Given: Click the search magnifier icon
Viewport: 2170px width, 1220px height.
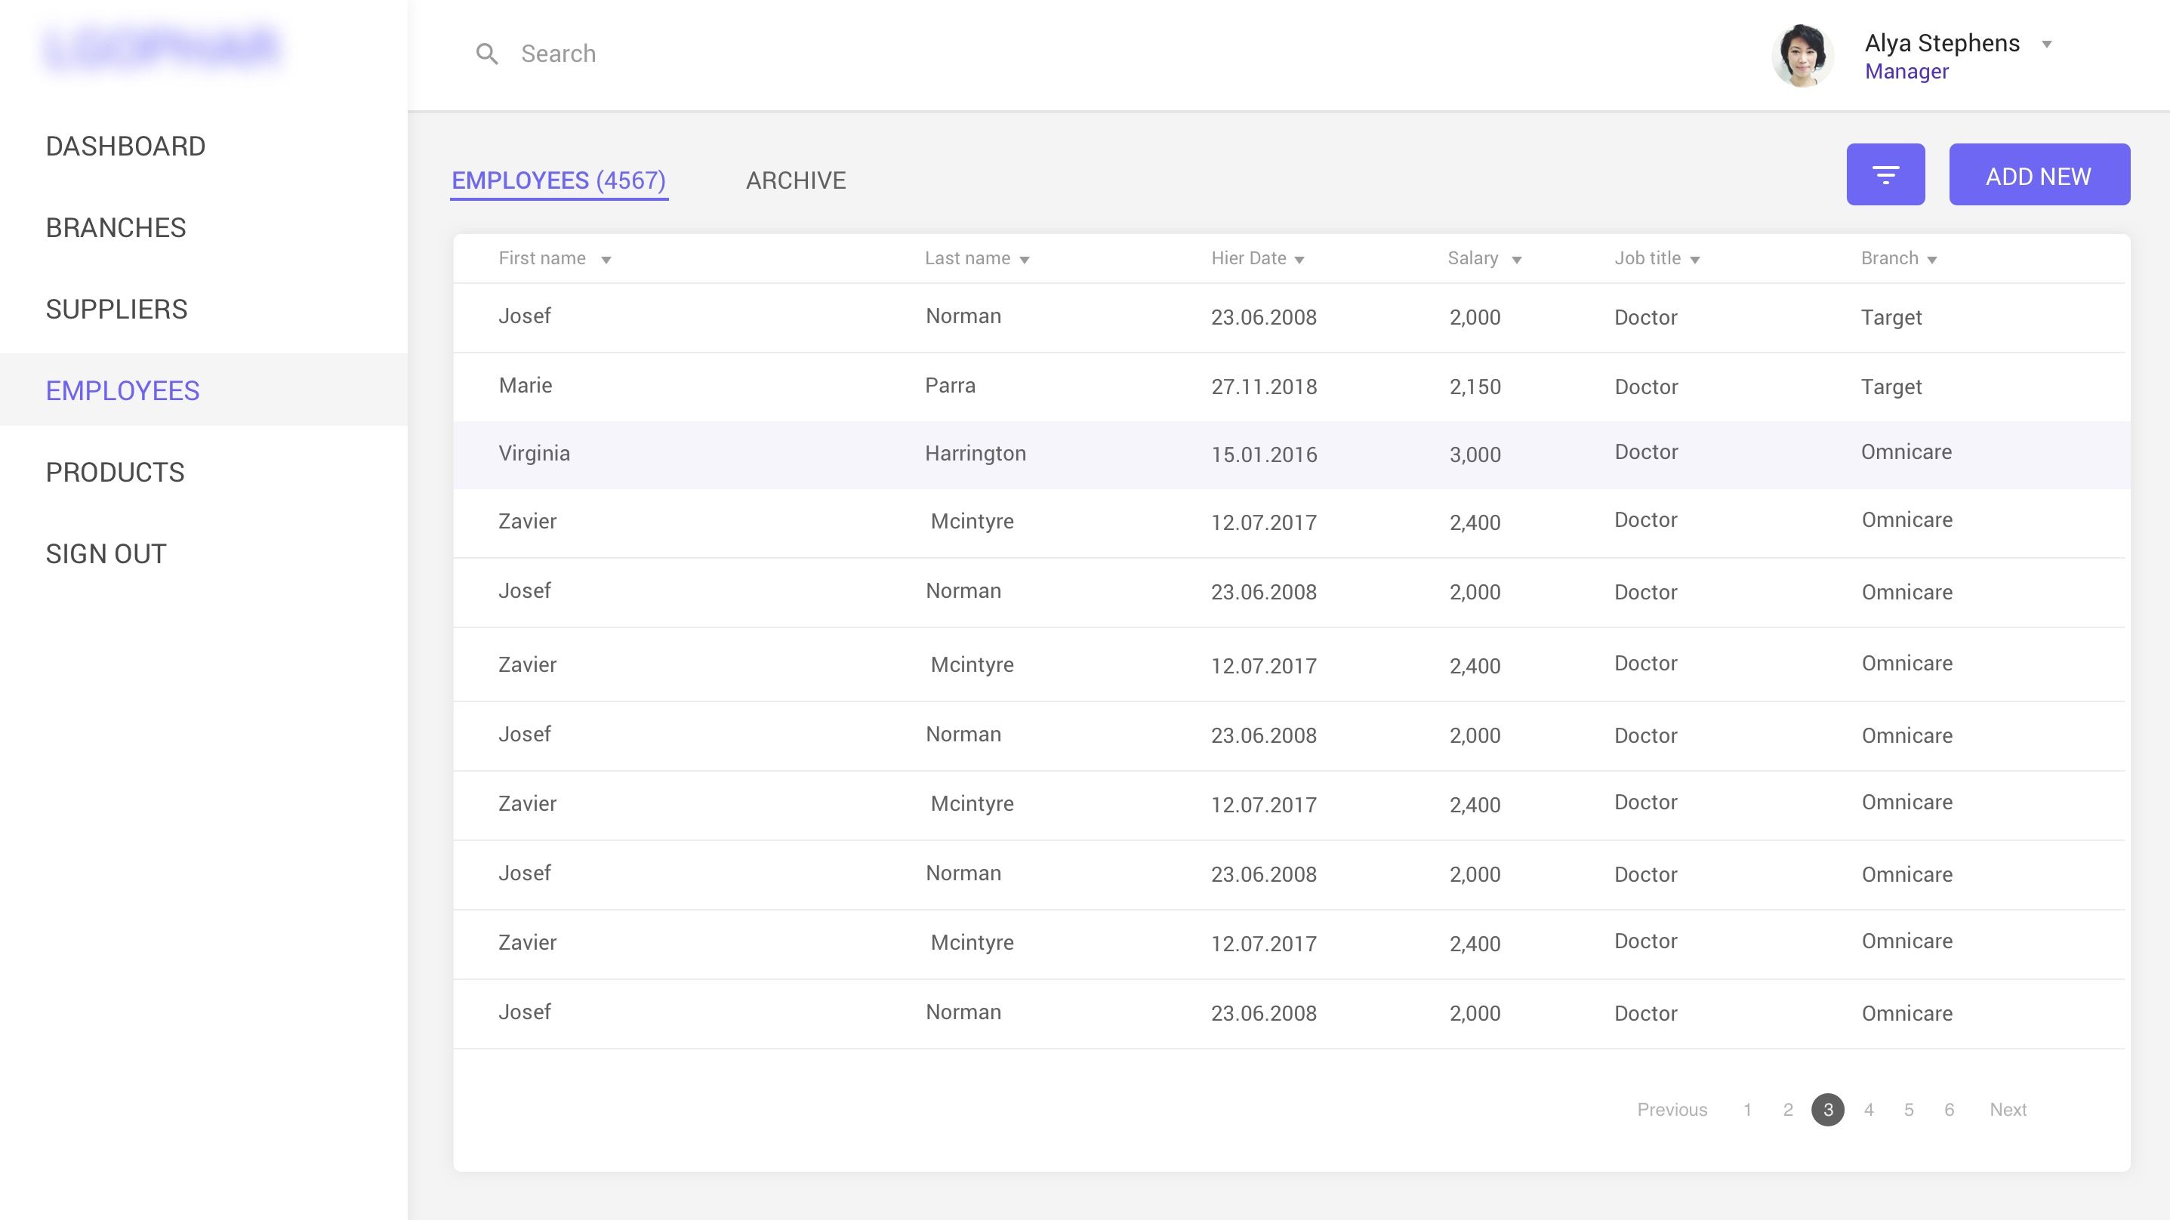Looking at the screenshot, I should tap(487, 54).
